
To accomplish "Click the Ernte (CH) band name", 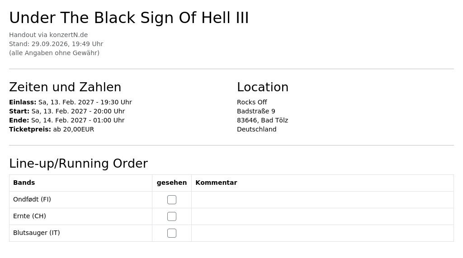I will (x=29, y=216).
